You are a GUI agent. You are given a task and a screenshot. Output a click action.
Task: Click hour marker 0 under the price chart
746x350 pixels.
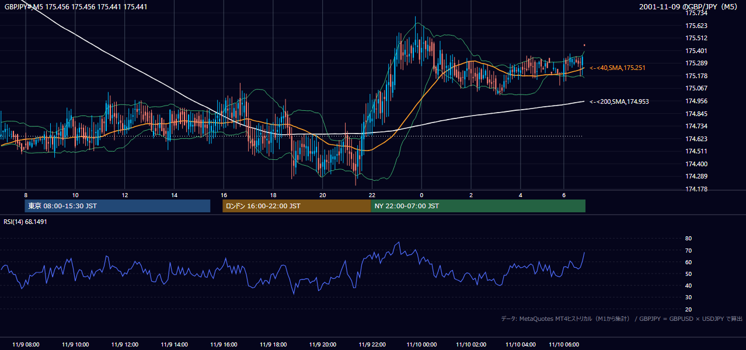(421, 195)
